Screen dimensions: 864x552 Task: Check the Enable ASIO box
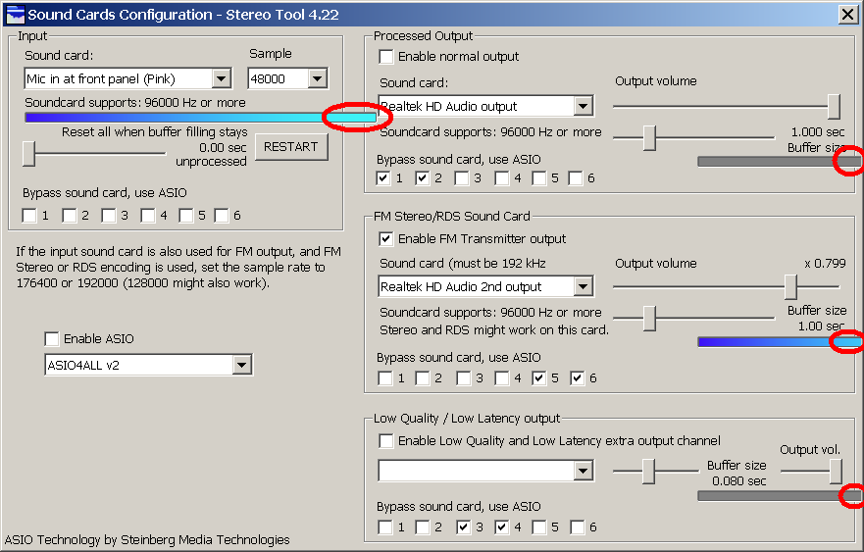point(52,339)
